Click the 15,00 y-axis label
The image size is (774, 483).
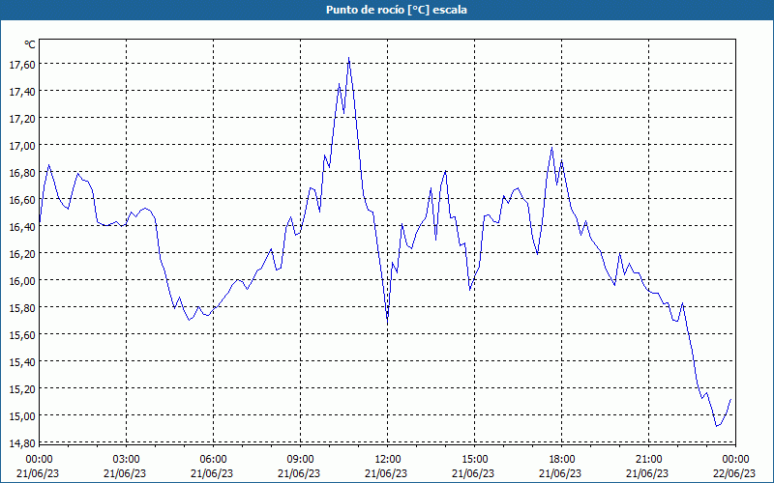(22, 416)
